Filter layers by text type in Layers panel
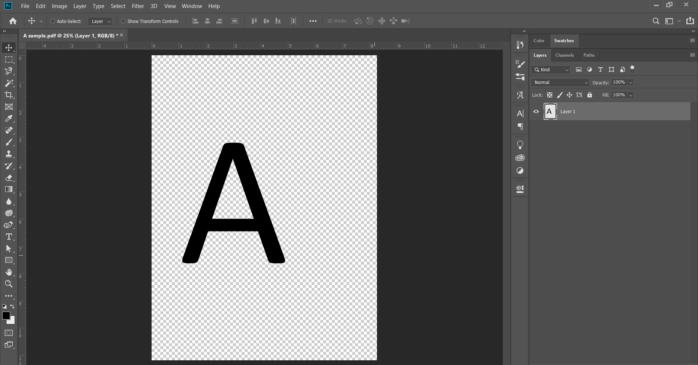The height and width of the screenshot is (365, 698). click(x=600, y=69)
